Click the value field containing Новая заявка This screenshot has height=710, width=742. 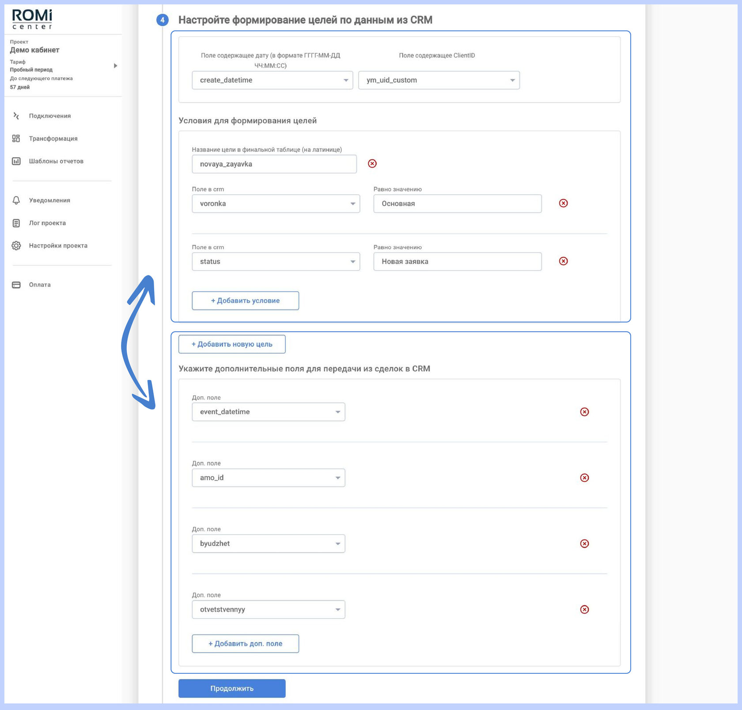coord(458,261)
